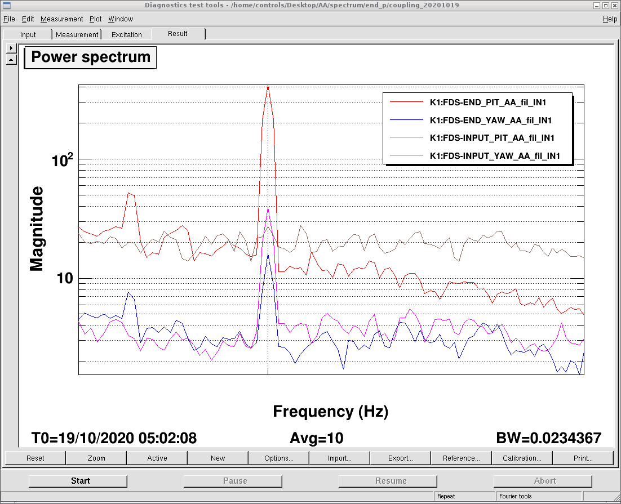This screenshot has width=621, height=504.
Task: Click the New plot button
Action: coord(218,458)
